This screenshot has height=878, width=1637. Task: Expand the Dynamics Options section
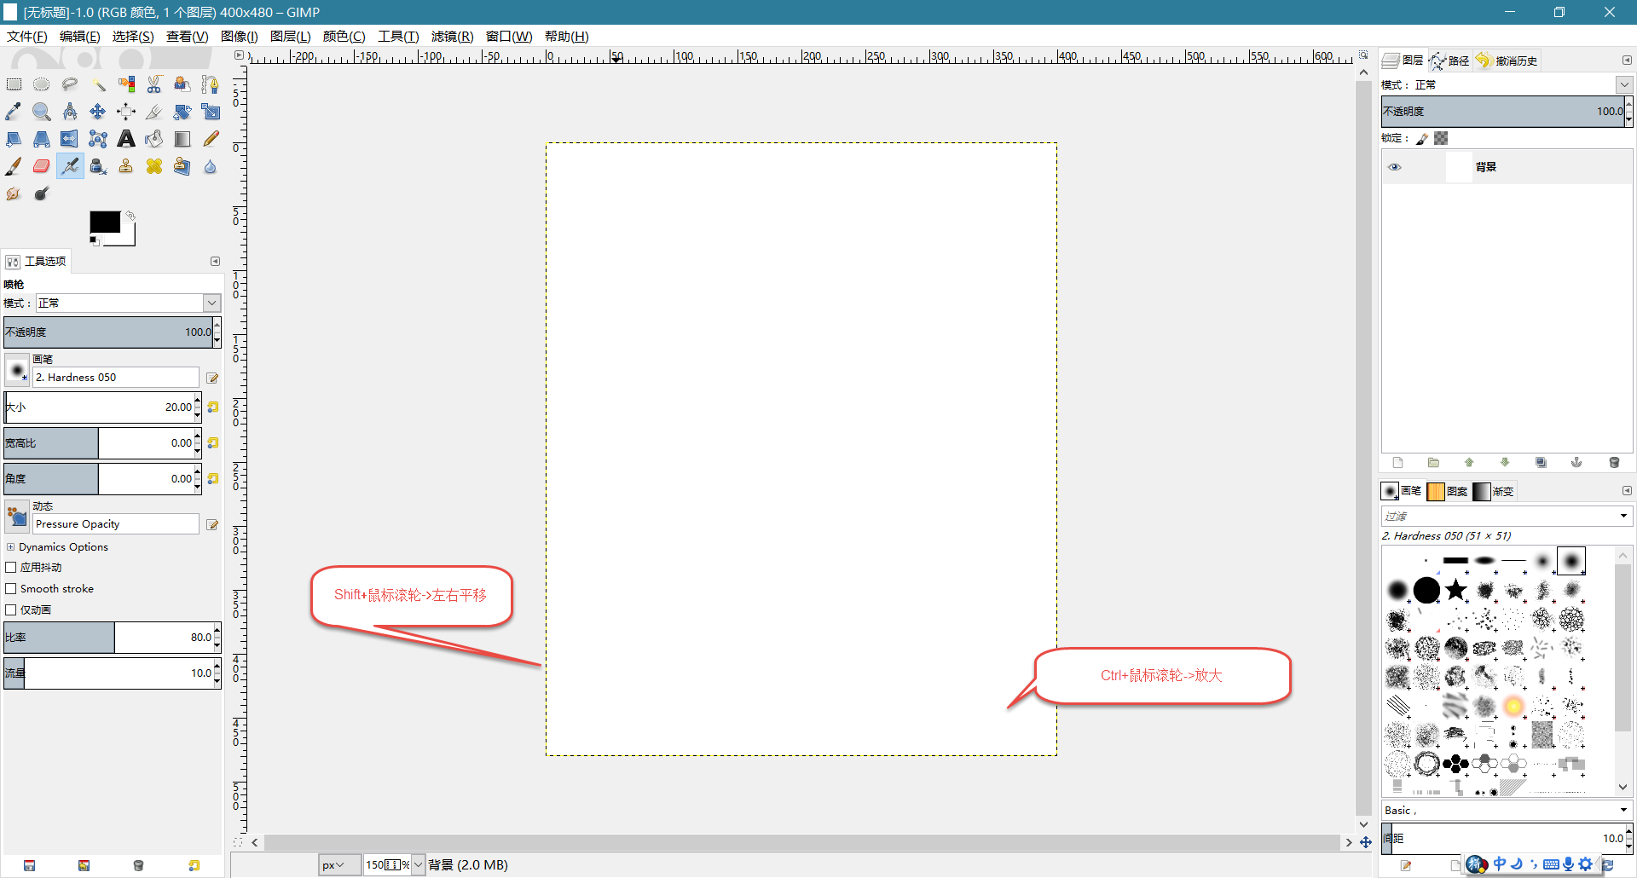(x=10, y=547)
